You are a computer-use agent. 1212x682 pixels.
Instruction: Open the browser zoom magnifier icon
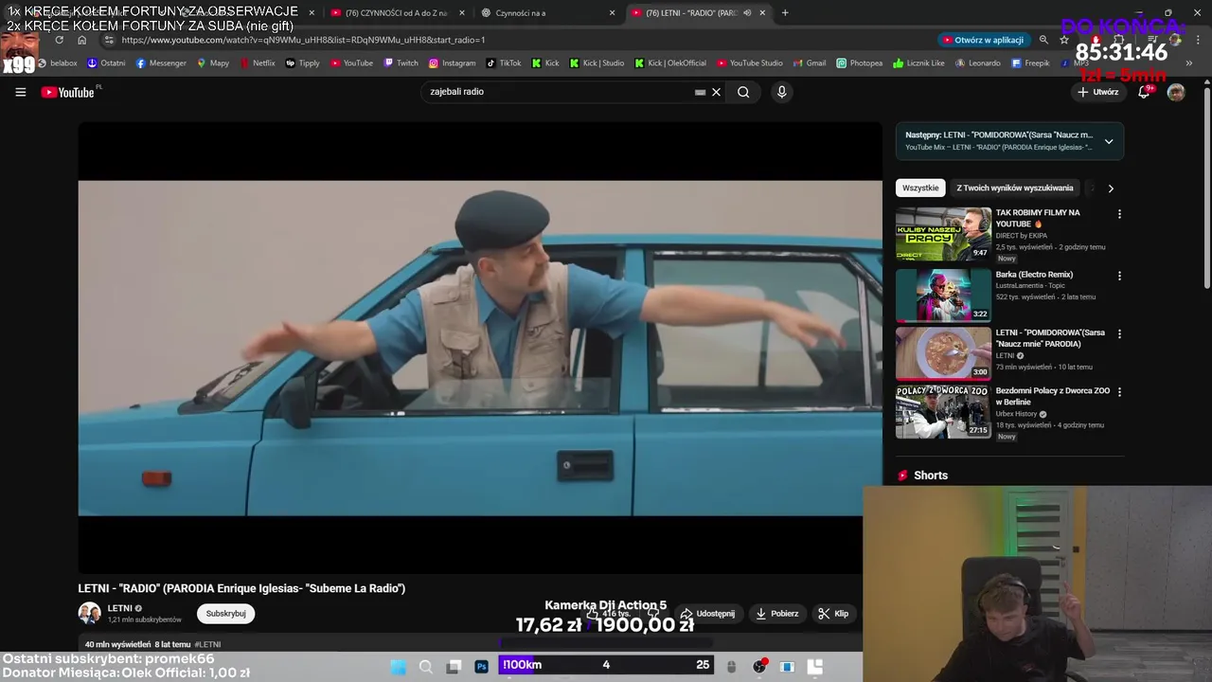(x=1043, y=40)
